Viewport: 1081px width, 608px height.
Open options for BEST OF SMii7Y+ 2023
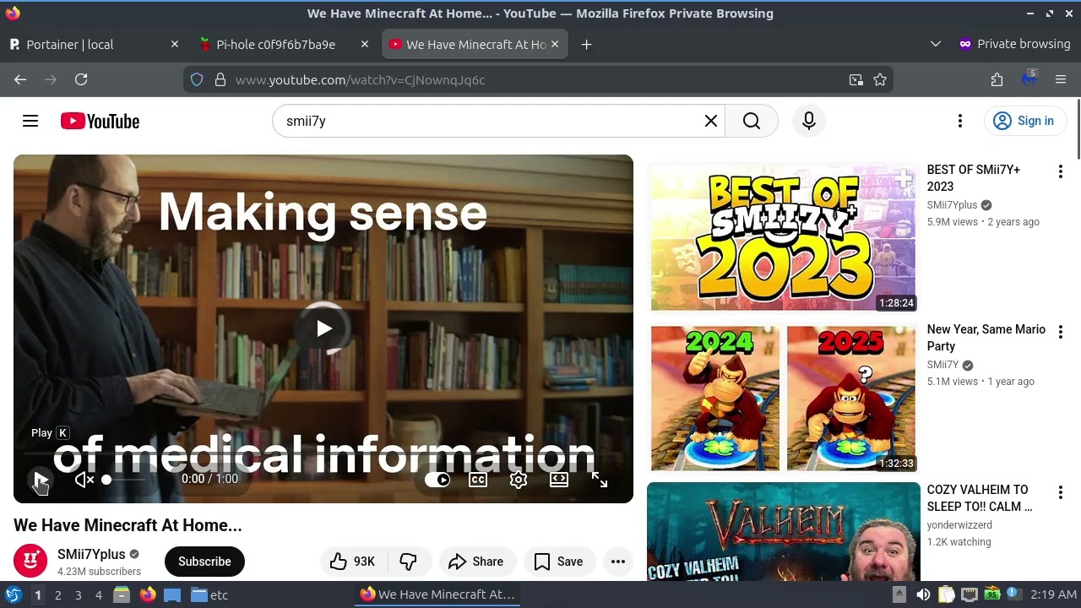click(1061, 171)
